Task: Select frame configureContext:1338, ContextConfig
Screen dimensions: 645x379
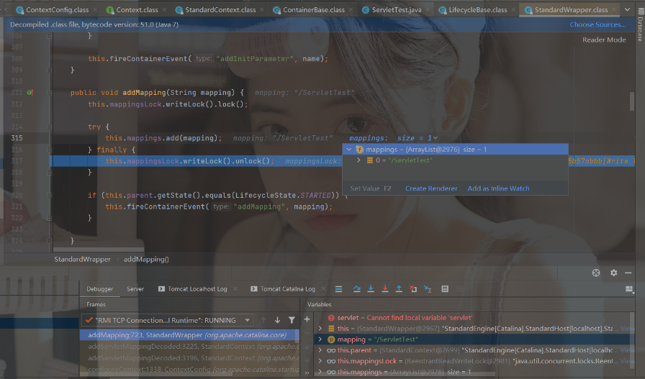Action: click(x=189, y=370)
